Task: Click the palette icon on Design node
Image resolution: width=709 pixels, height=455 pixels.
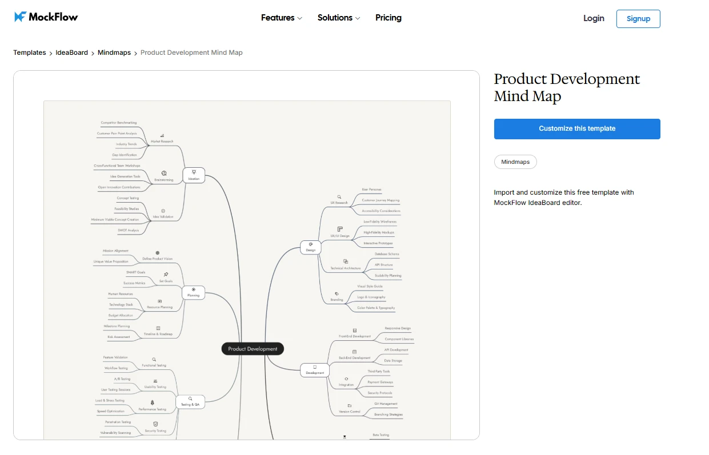Action: (x=311, y=244)
